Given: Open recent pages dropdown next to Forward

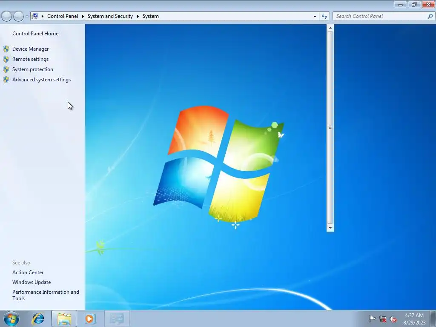Looking at the screenshot, I should (27, 17).
